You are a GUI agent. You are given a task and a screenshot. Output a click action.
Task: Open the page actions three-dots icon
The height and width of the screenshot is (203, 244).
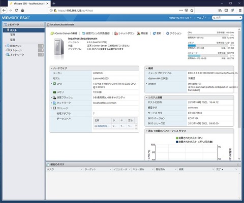[x=181, y=10]
